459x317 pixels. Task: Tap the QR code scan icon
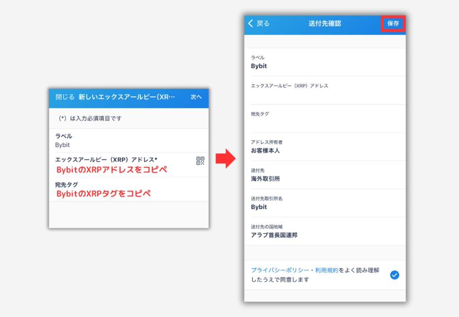click(200, 161)
